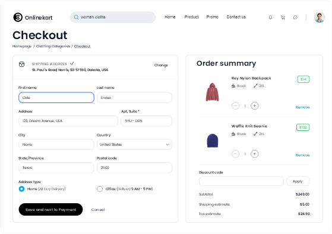The width and height of the screenshot is (332, 234).
Task: Decrease quantity of Rey Nylon Backpack
Action: point(235,105)
